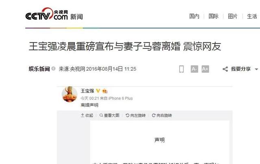260x164 pixels.
Task: Open the 图片 navigation item
Action: pos(233,16)
